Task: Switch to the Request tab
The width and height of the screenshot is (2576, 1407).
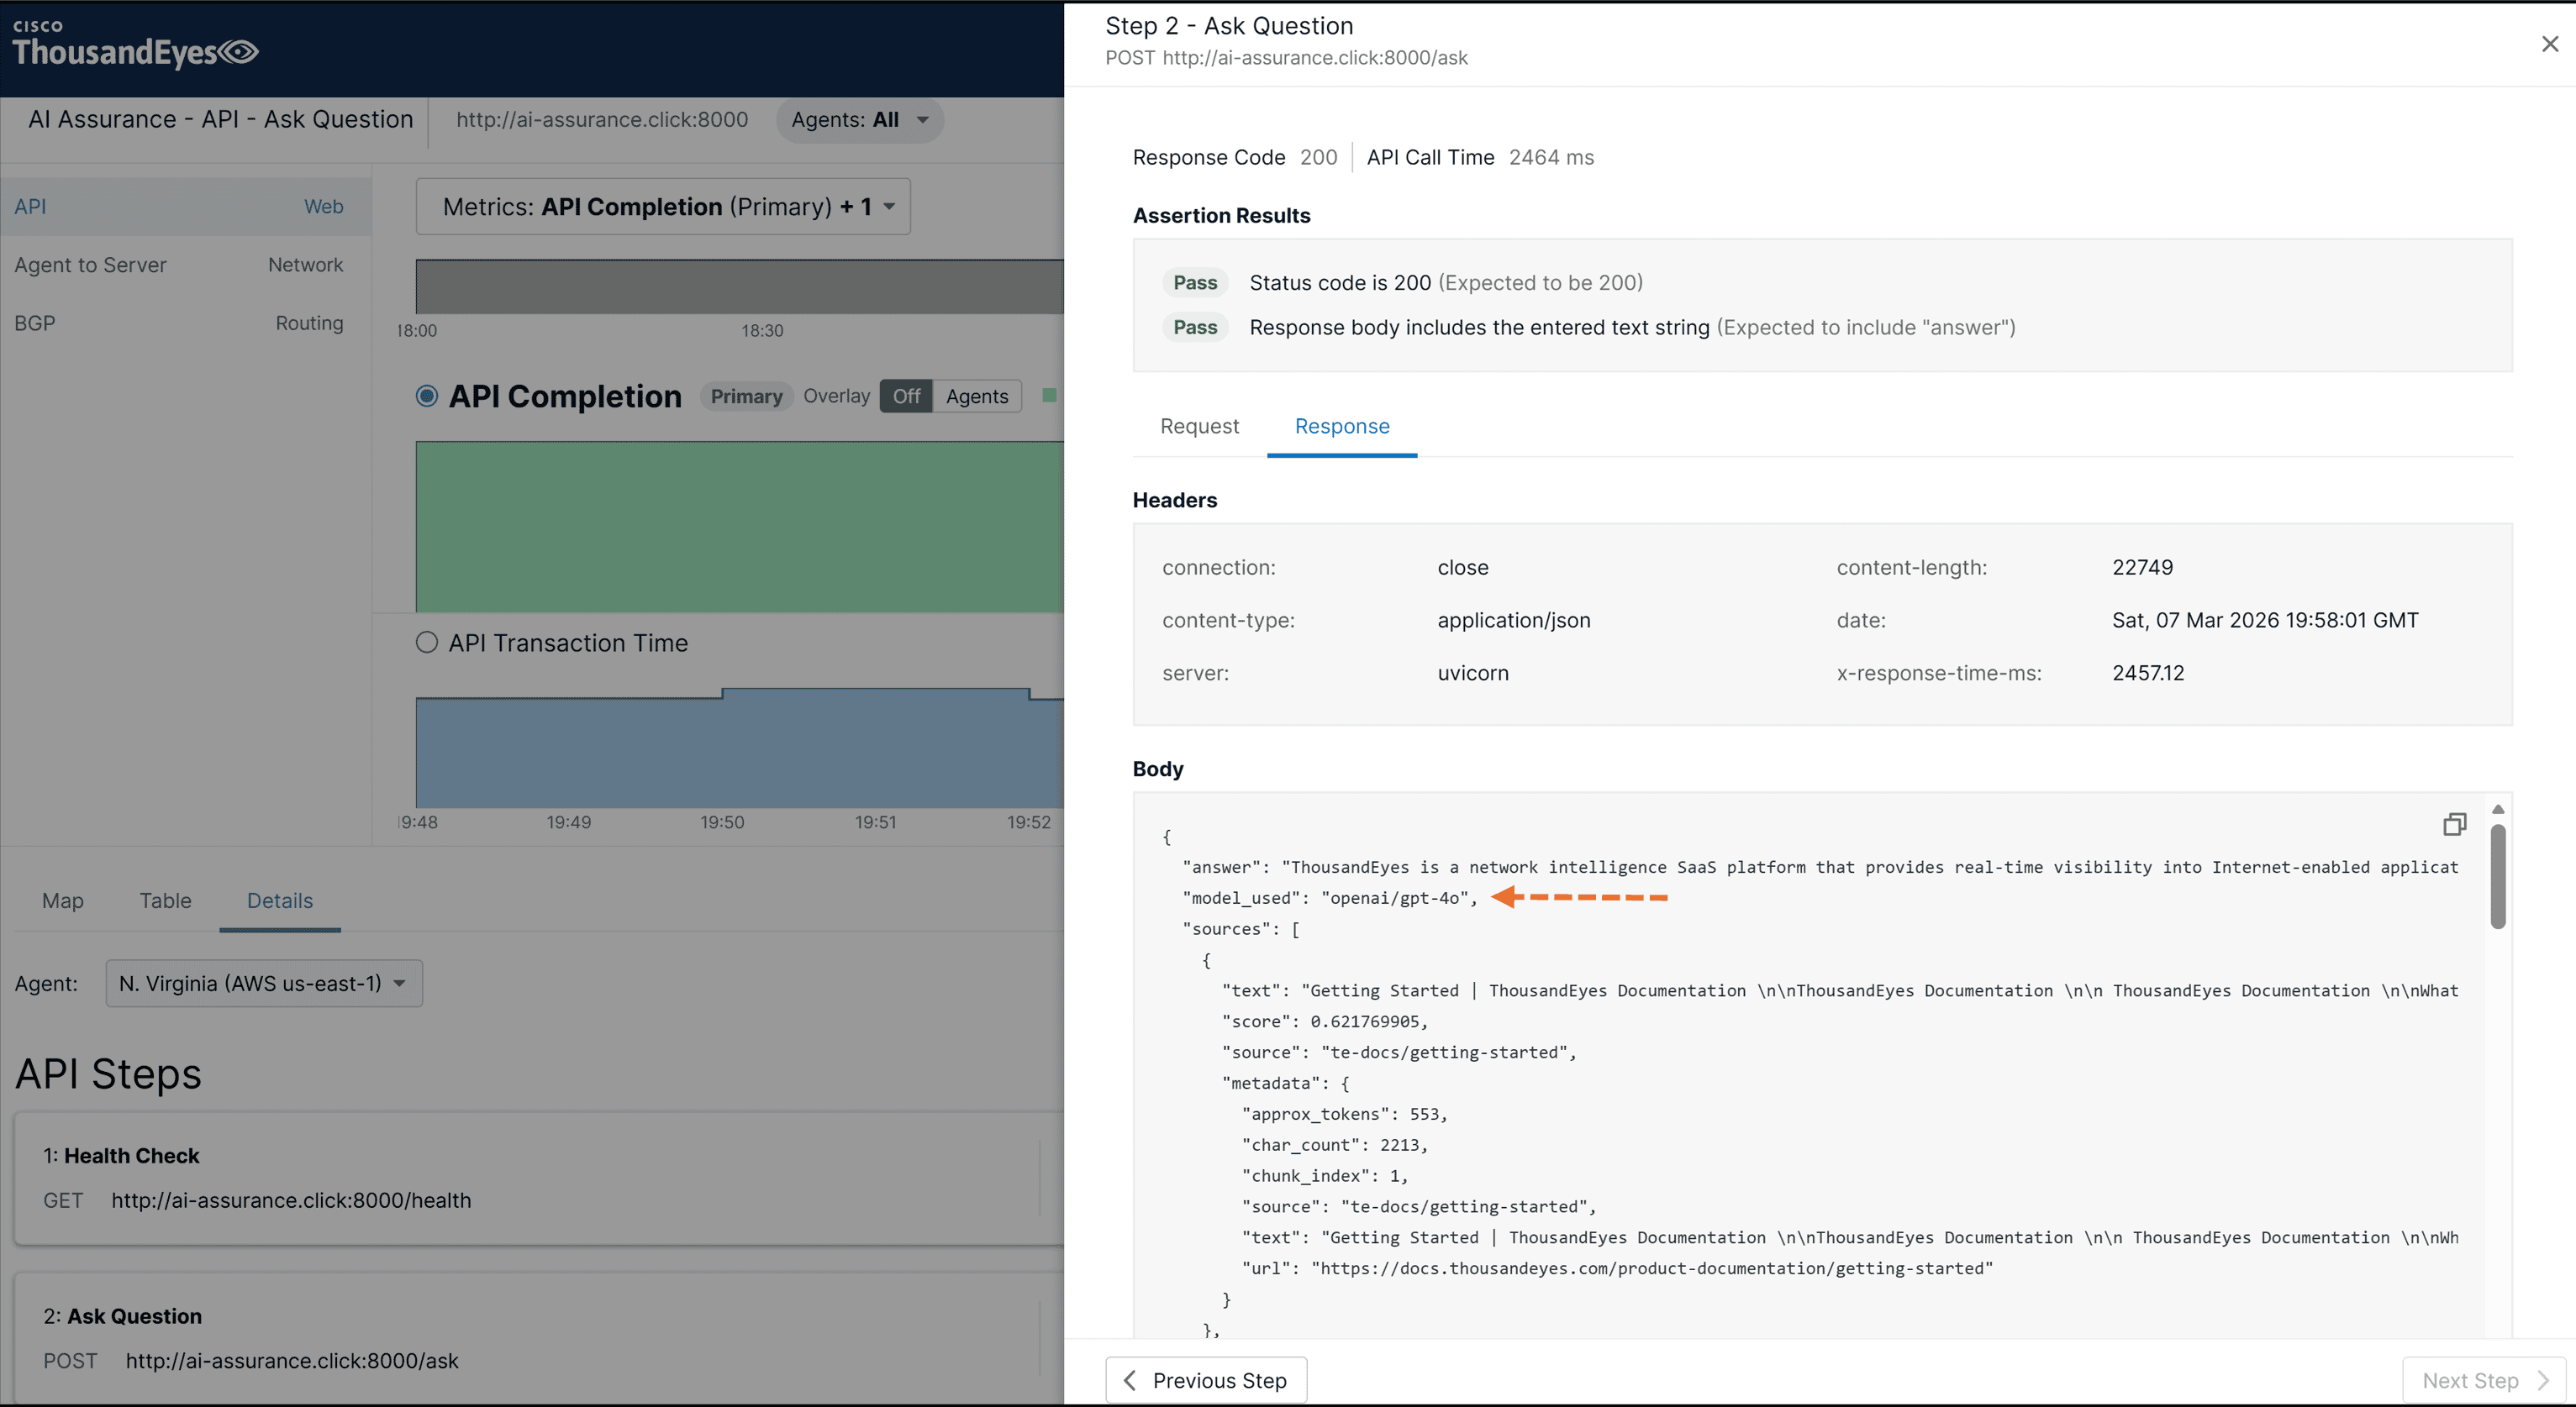Action: 1198,426
